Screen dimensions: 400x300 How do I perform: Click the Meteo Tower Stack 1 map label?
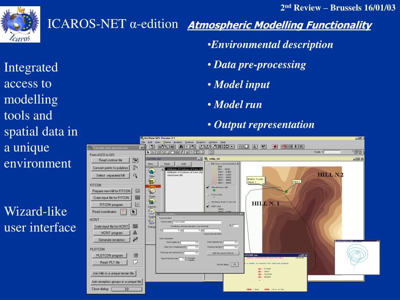tap(255, 180)
